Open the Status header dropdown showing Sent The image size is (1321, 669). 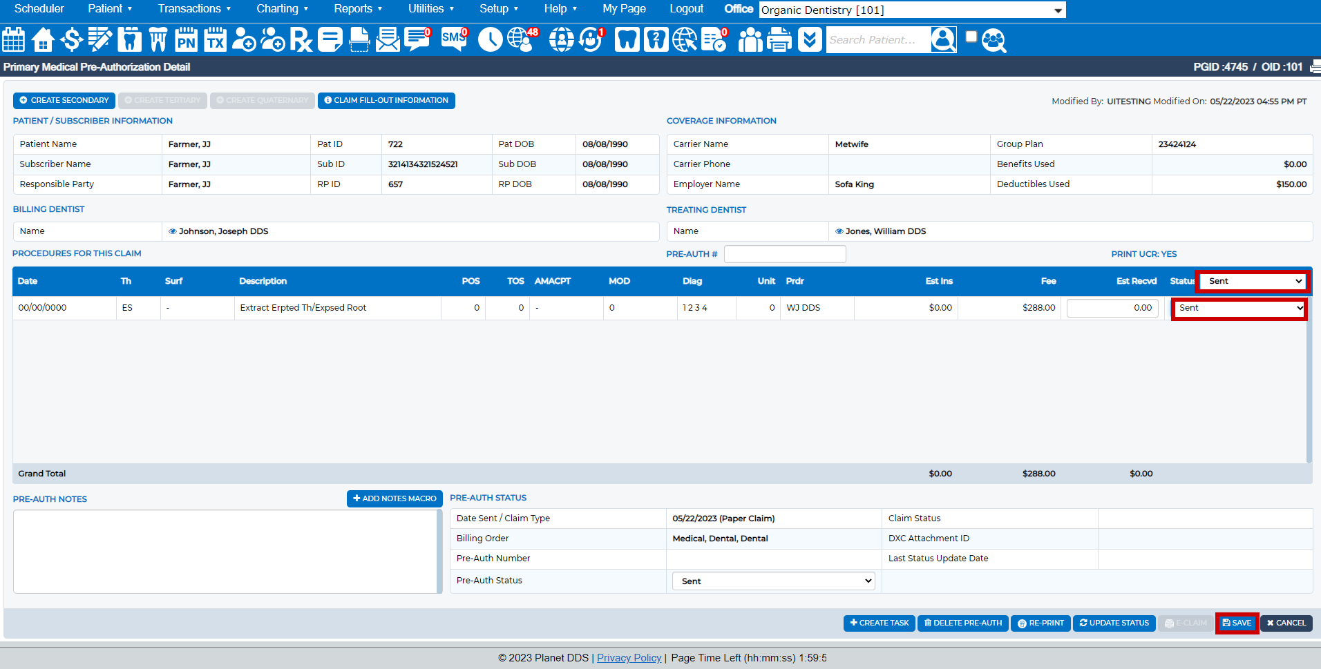(1254, 281)
